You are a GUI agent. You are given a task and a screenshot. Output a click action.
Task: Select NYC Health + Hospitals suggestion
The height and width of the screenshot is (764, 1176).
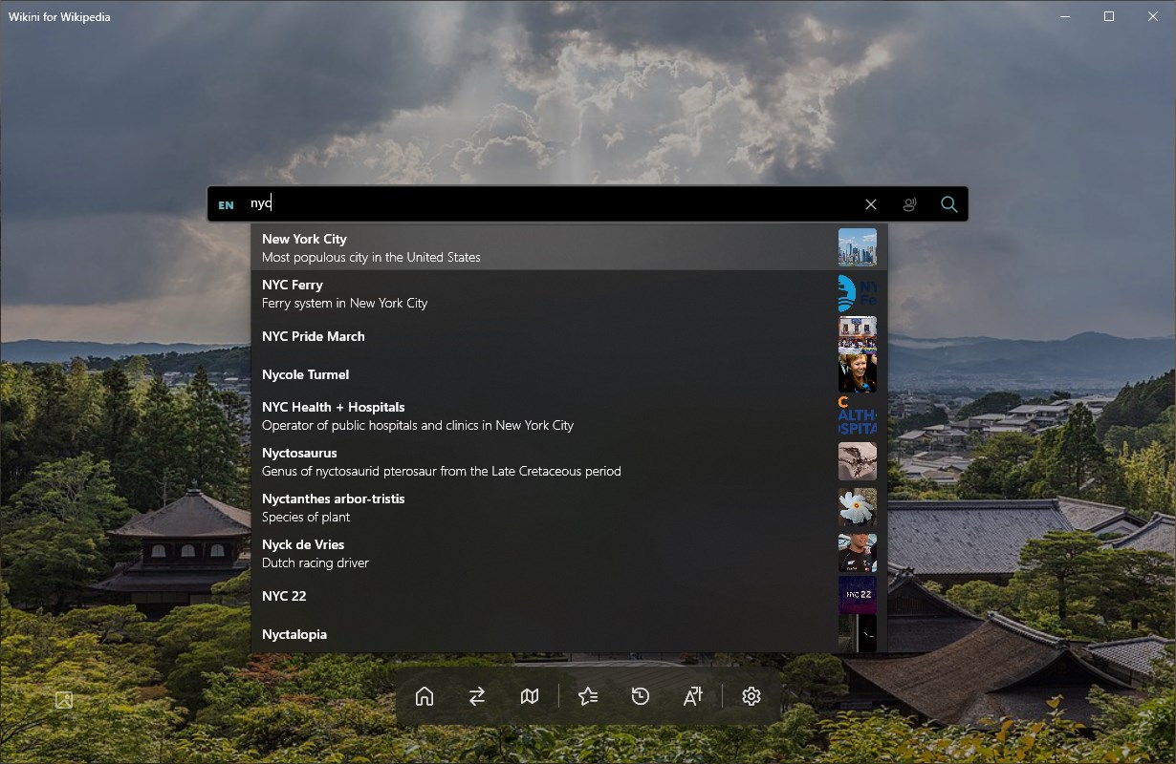[569, 415]
